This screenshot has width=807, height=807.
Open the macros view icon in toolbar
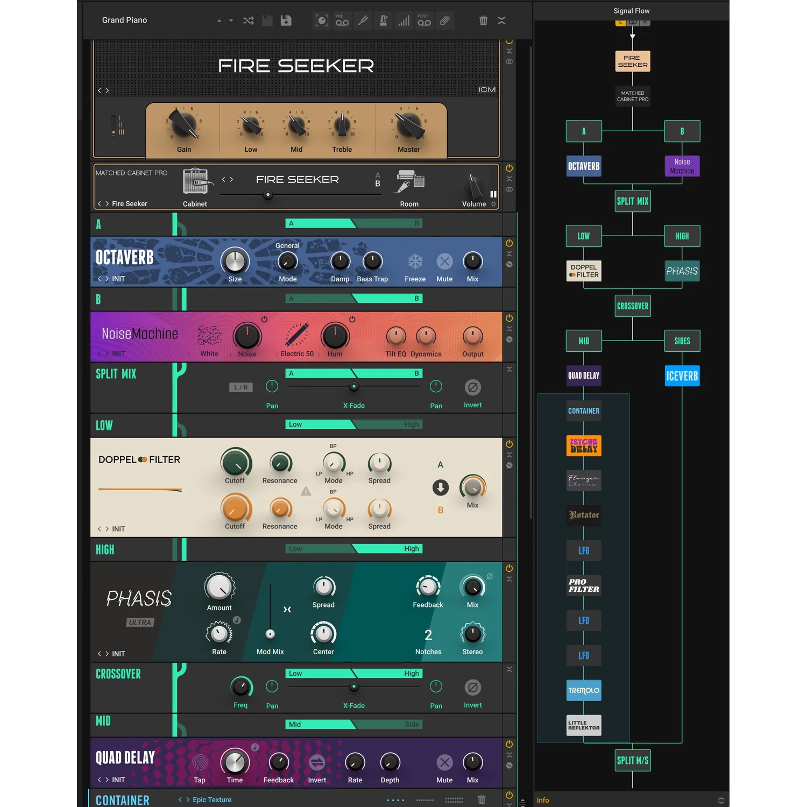[322, 20]
